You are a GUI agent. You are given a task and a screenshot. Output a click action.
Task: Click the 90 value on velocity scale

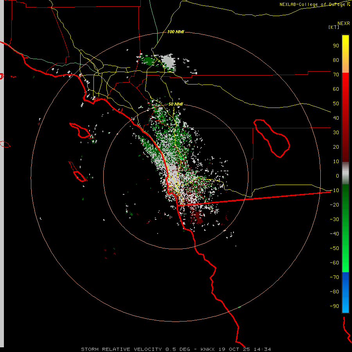[336, 46]
